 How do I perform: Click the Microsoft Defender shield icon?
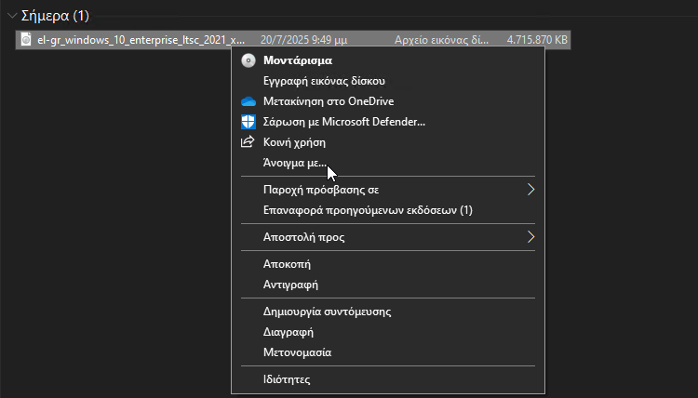[248, 122]
